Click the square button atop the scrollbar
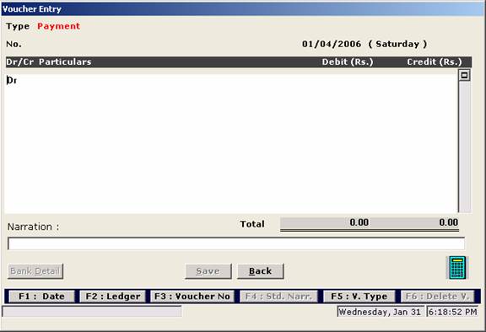The width and height of the screenshot is (486, 332). [464, 75]
